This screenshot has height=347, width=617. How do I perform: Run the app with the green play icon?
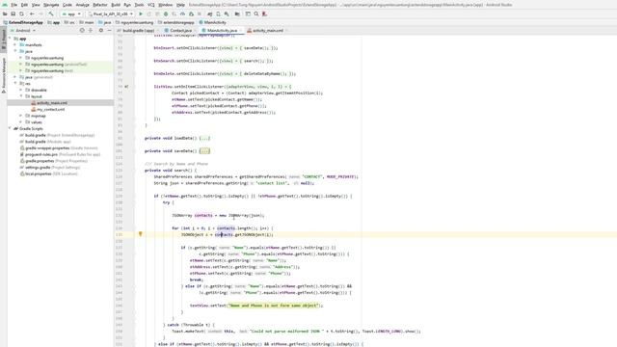coord(141,13)
